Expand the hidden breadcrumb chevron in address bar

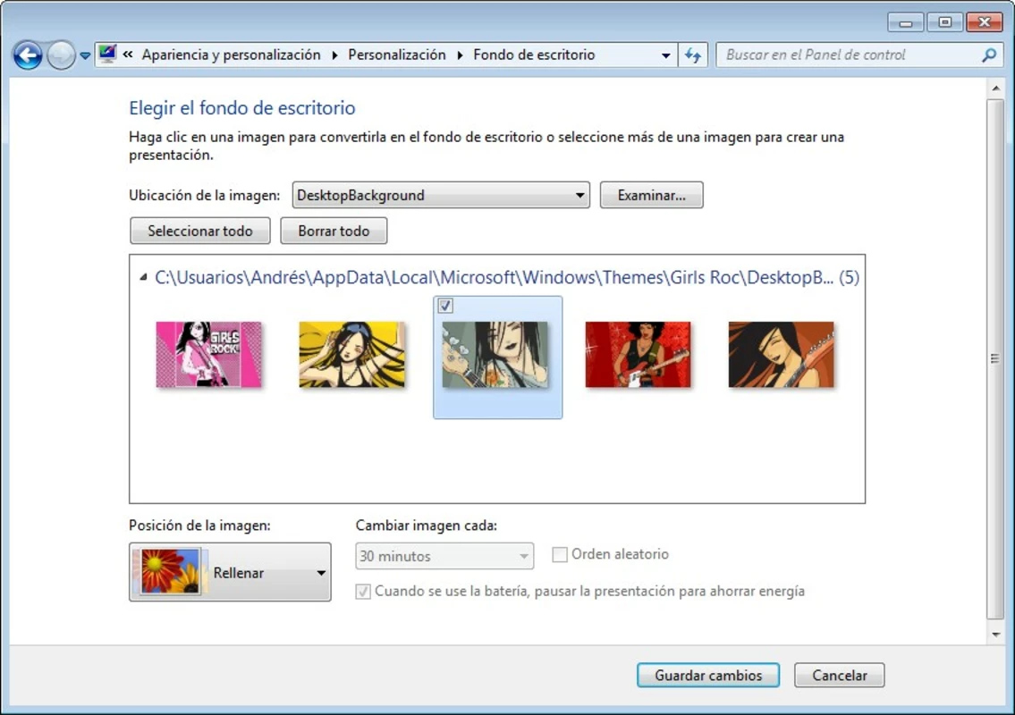(128, 55)
